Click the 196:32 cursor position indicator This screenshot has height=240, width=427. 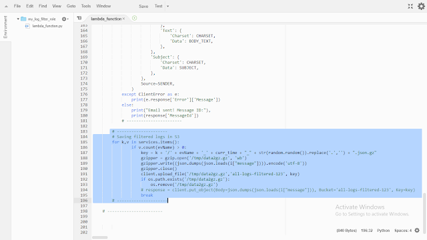[366, 231]
